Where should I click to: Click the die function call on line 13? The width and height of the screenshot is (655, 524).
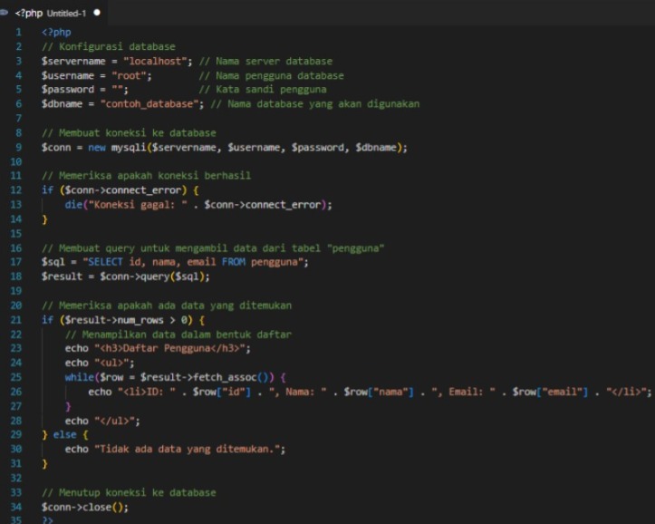73,205
